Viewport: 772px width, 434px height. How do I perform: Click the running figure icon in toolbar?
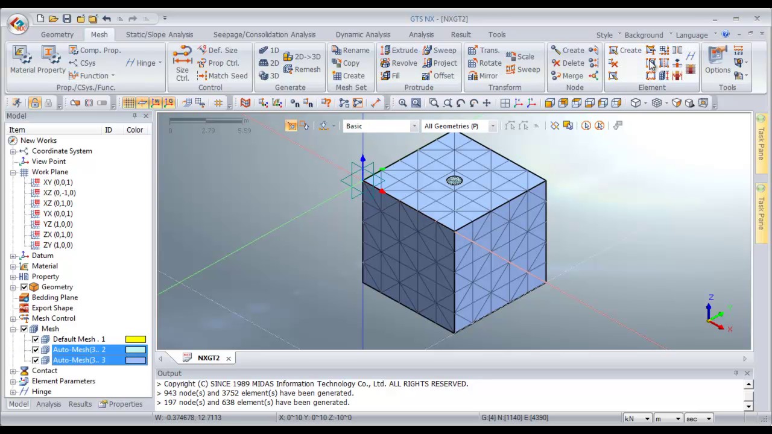(x=17, y=103)
